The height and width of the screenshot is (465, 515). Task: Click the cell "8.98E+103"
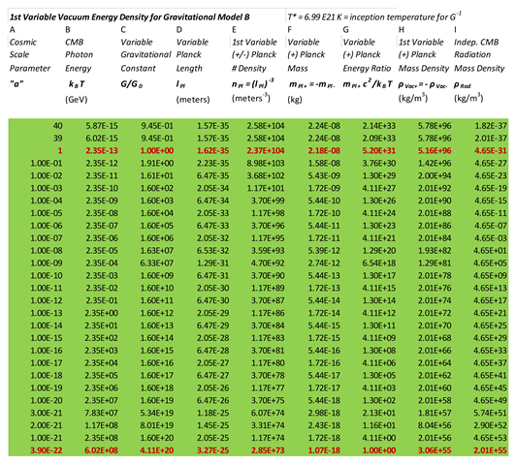pos(266,163)
